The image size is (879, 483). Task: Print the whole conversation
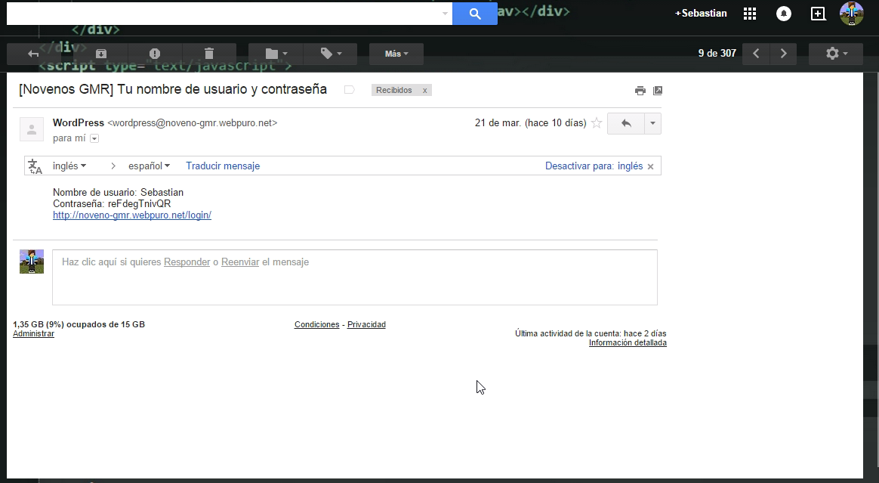[640, 90]
